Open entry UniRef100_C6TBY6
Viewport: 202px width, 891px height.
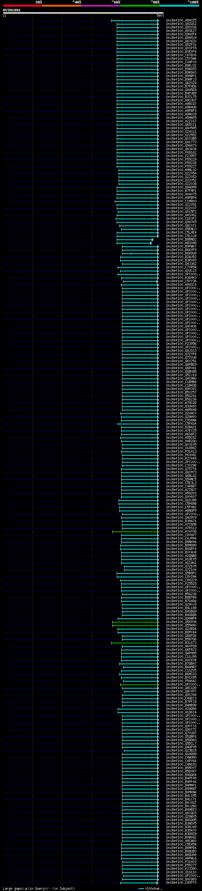tap(181, 55)
